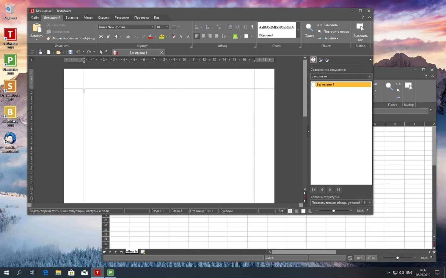
Task: Open the red font color tool
Action: 150,36
